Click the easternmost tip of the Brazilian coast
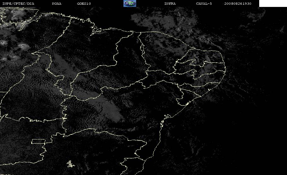 coord(225,69)
